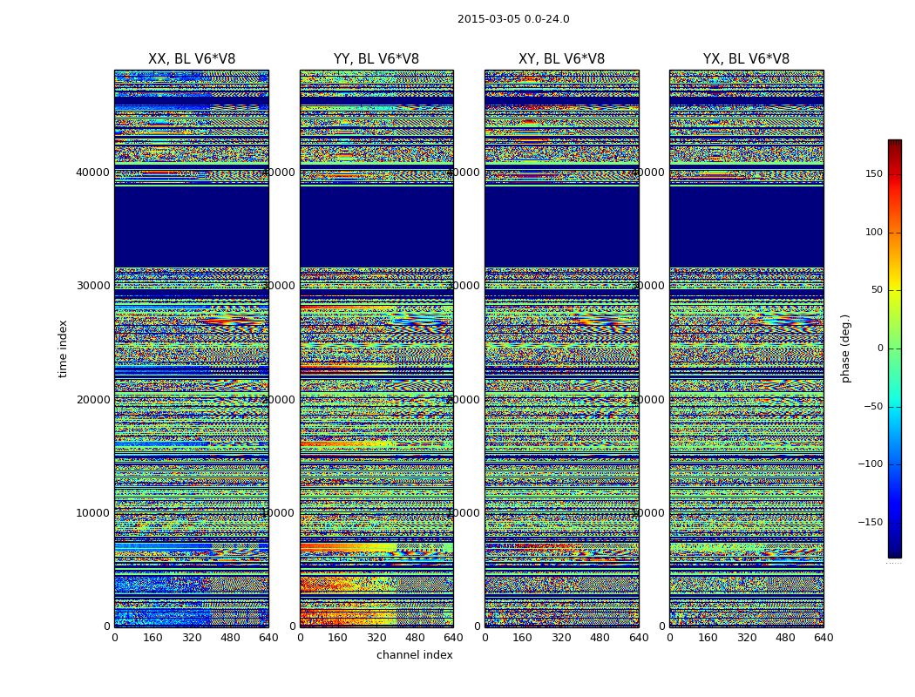Click the figure title '2015-03-05 0.0-24.0'

513,19
